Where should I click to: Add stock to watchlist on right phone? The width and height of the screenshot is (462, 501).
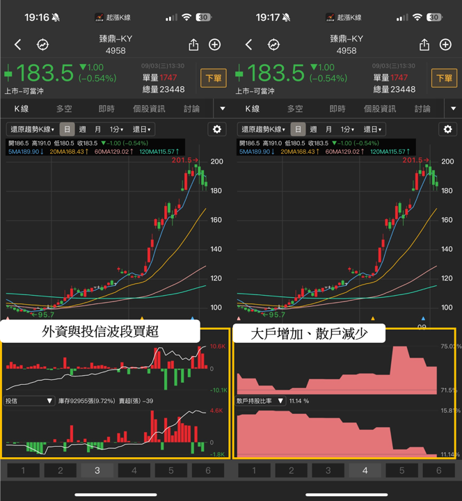(445, 45)
